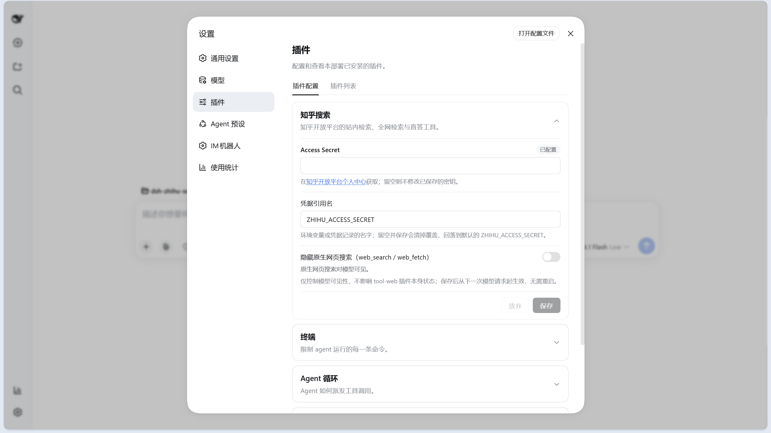Click the 插件 page heading
The width and height of the screenshot is (771, 433).
(301, 50)
